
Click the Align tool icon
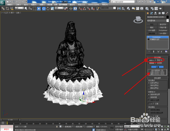pos(123,9)
